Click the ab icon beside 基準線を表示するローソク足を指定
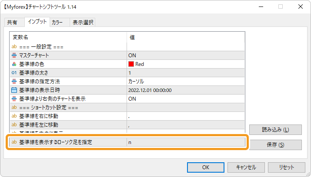Image resolution: width=311 pixels, height=177 pixels. point(14,142)
